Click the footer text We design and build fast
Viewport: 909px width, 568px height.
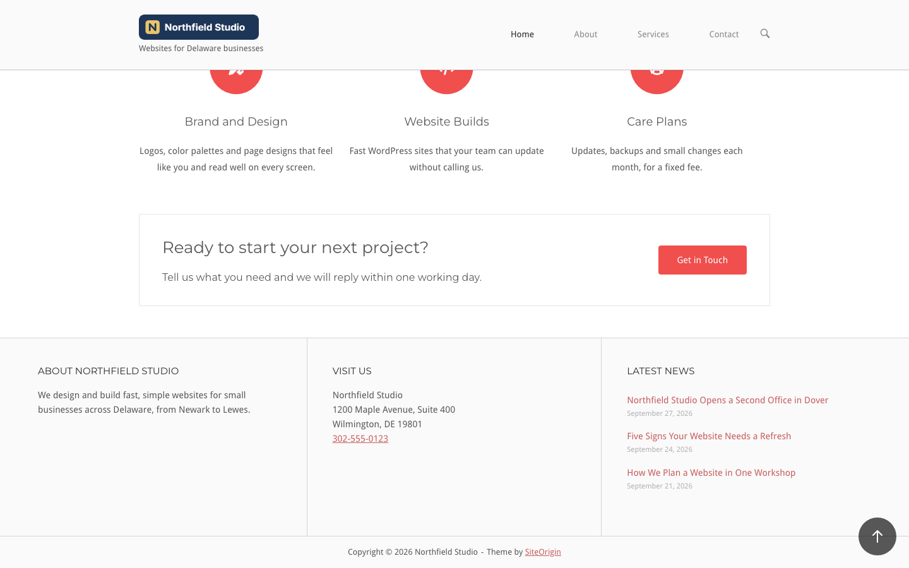tap(144, 402)
